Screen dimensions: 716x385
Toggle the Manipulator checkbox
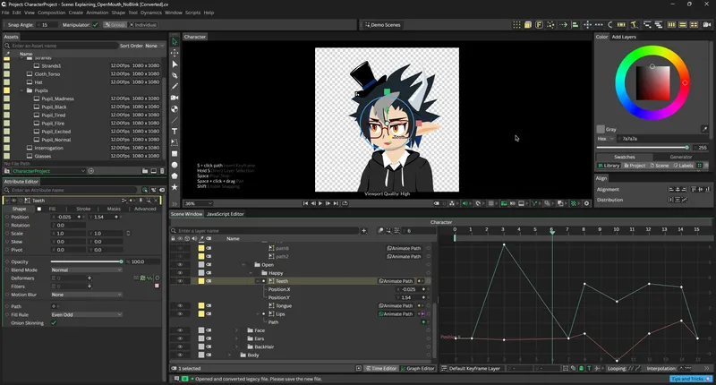[96, 25]
